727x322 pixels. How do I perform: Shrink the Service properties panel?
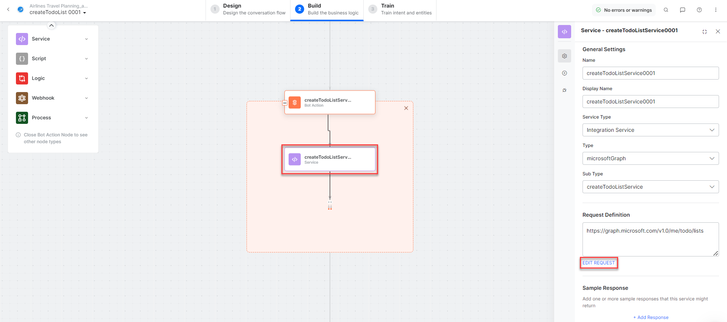[704, 32]
